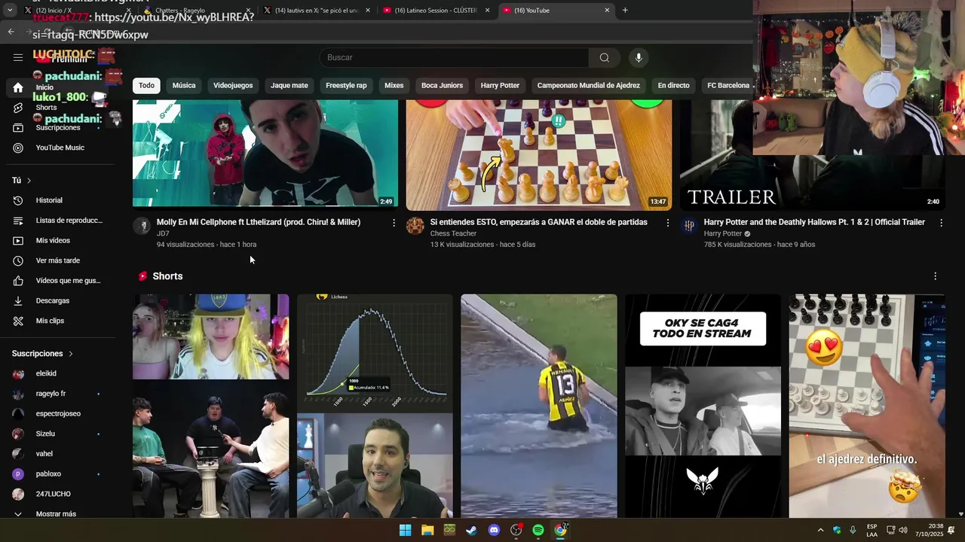Click the taskbar volume speaker icon
This screenshot has width=965, height=542.
(903, 530)
